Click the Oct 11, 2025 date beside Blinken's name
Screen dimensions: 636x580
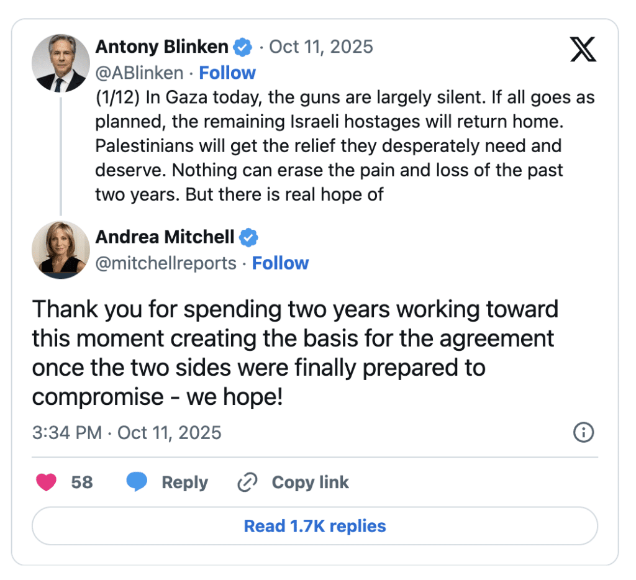320,47
